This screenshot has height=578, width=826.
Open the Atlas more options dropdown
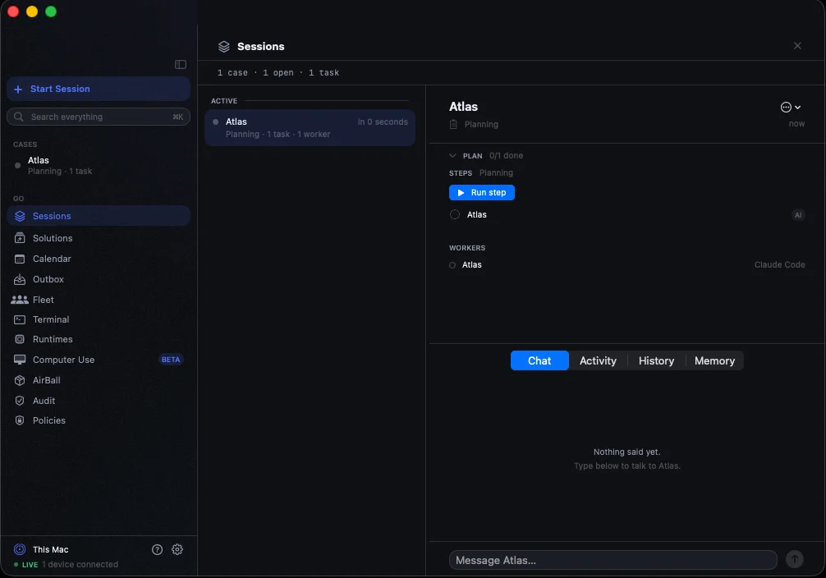[x=790, y=107]
